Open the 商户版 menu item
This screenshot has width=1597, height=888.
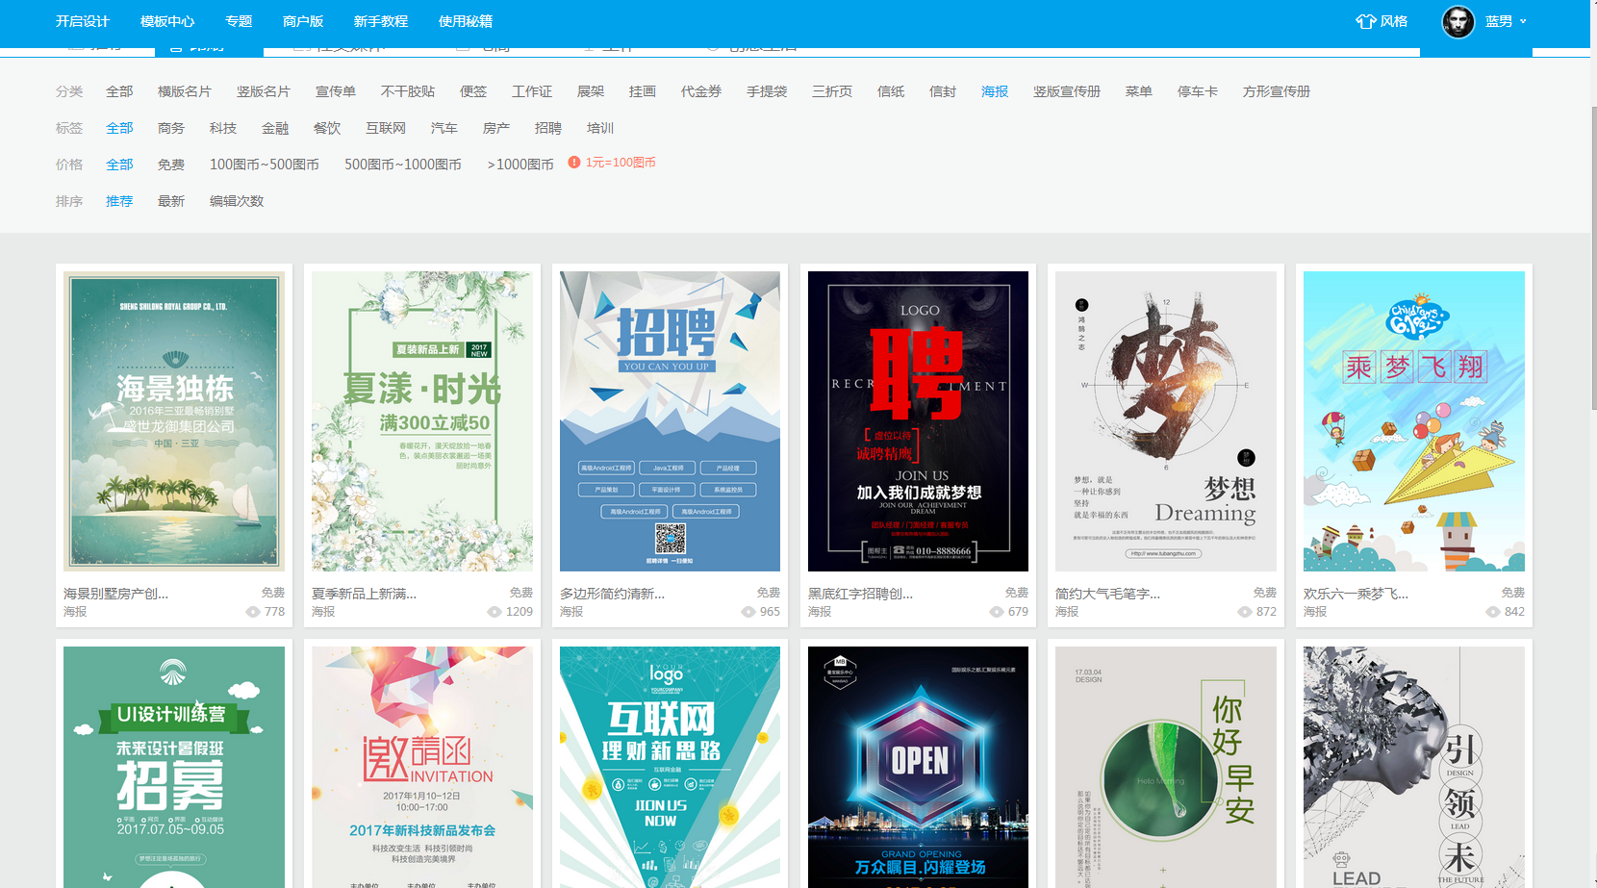[x=303, y=21]
